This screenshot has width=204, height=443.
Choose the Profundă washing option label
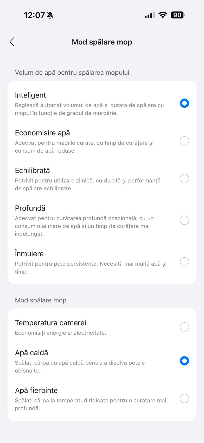(30, 208)
